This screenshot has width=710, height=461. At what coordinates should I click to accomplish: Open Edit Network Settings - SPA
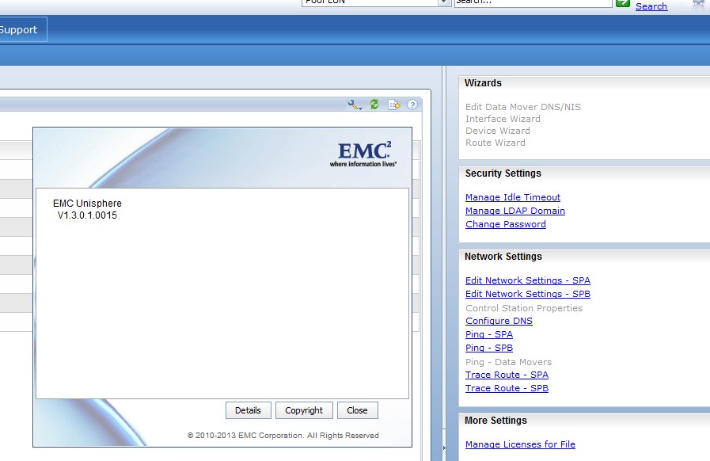pos(527,280)
